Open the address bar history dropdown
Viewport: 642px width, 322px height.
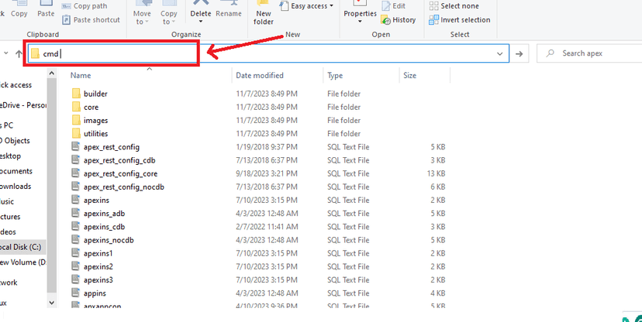pos(501,53)
